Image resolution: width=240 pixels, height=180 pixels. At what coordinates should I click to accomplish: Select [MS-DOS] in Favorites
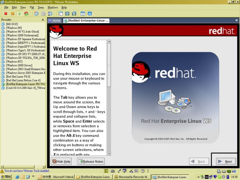[12, 24]
